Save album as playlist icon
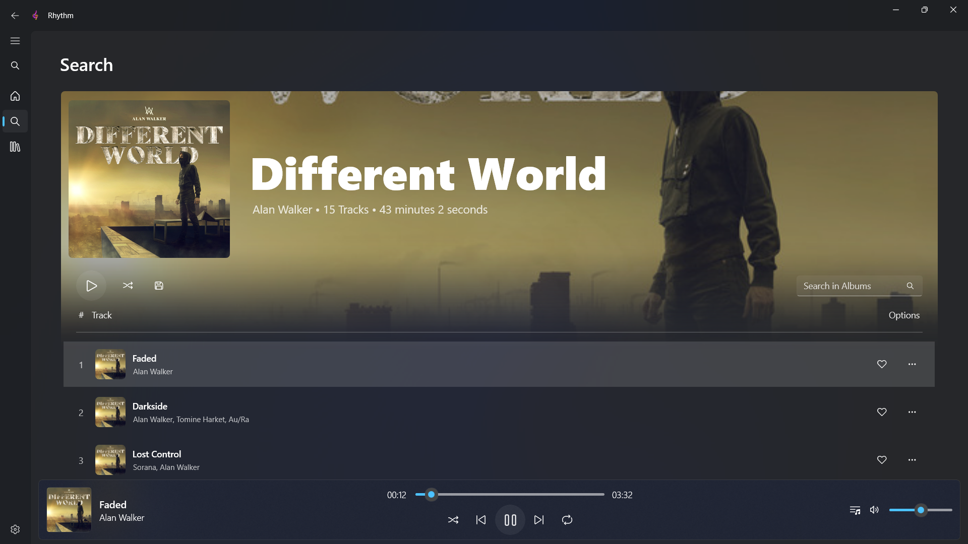 [x=159, y=286]
